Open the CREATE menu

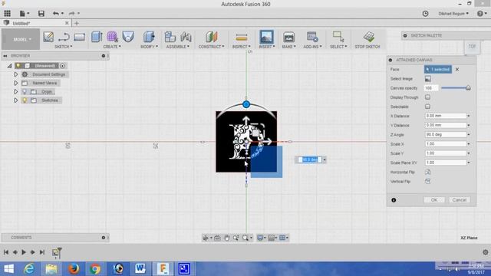112,47
